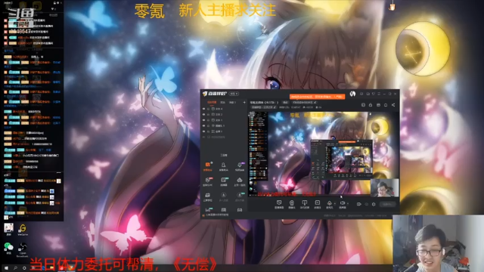Toggle visibility eye for the 文本 4 source

[203, 109]
